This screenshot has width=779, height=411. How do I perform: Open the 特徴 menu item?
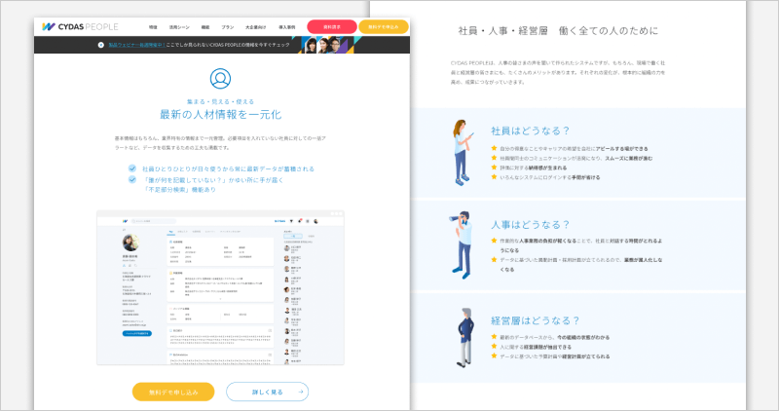pos(153,26)
